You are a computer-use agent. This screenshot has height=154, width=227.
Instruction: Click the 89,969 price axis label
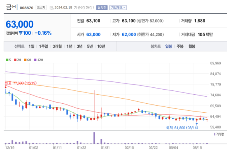tap(215, 63)
